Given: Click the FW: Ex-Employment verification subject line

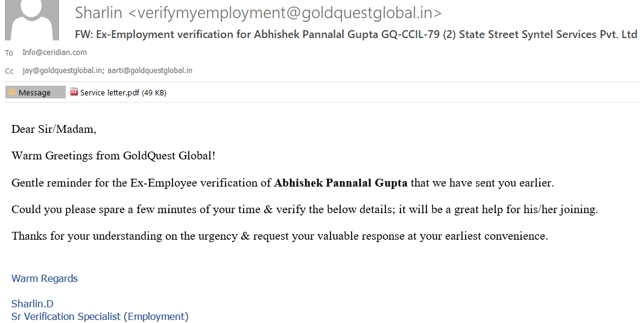Looking at the screenshot, I should (x=356, y=34).
